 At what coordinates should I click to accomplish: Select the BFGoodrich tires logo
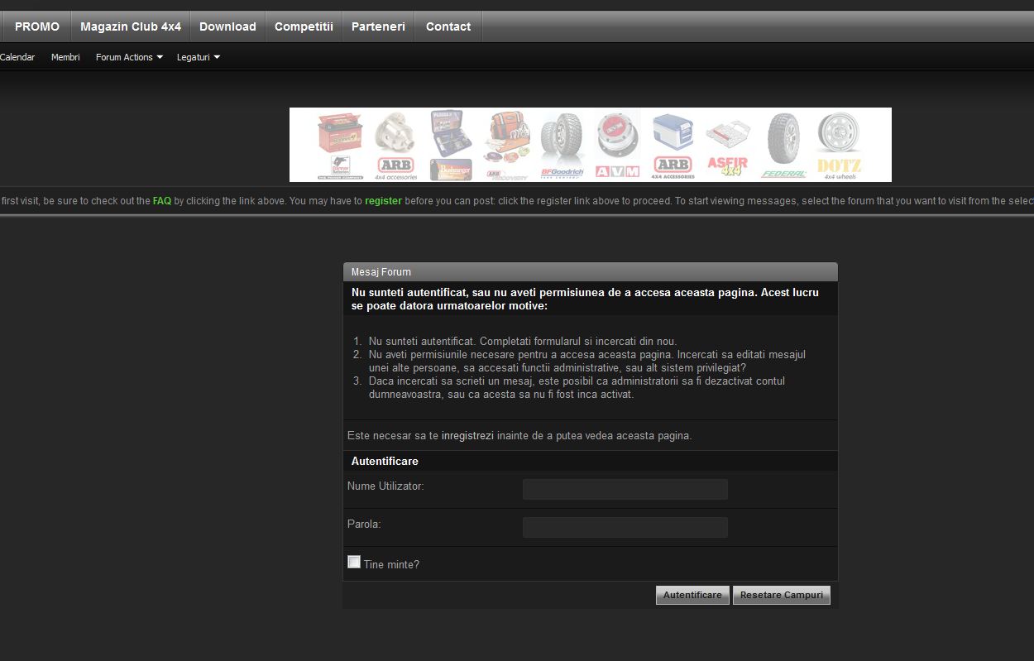point(562,145)
